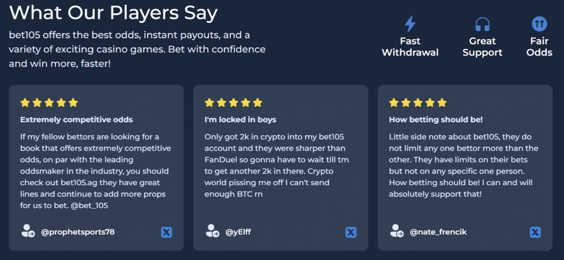
Task: Click the Great Support headphones icon
Action: [x=482, y=24]
